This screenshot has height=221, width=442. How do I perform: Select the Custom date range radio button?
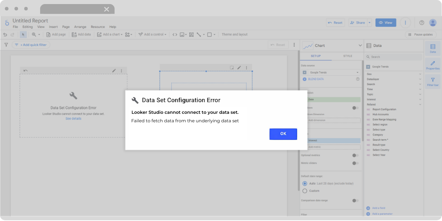305,191
